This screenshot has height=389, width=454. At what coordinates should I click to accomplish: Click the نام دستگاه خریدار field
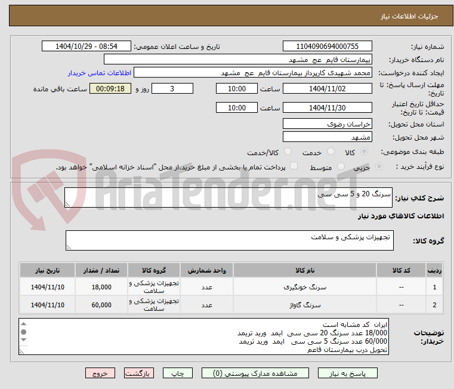point(237,60)
